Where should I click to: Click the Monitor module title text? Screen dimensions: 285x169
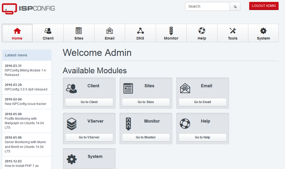152,121
